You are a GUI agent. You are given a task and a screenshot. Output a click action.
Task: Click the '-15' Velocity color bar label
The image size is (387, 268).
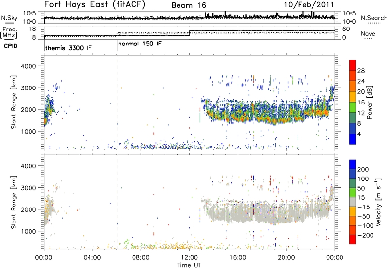[x=364, y=207]
